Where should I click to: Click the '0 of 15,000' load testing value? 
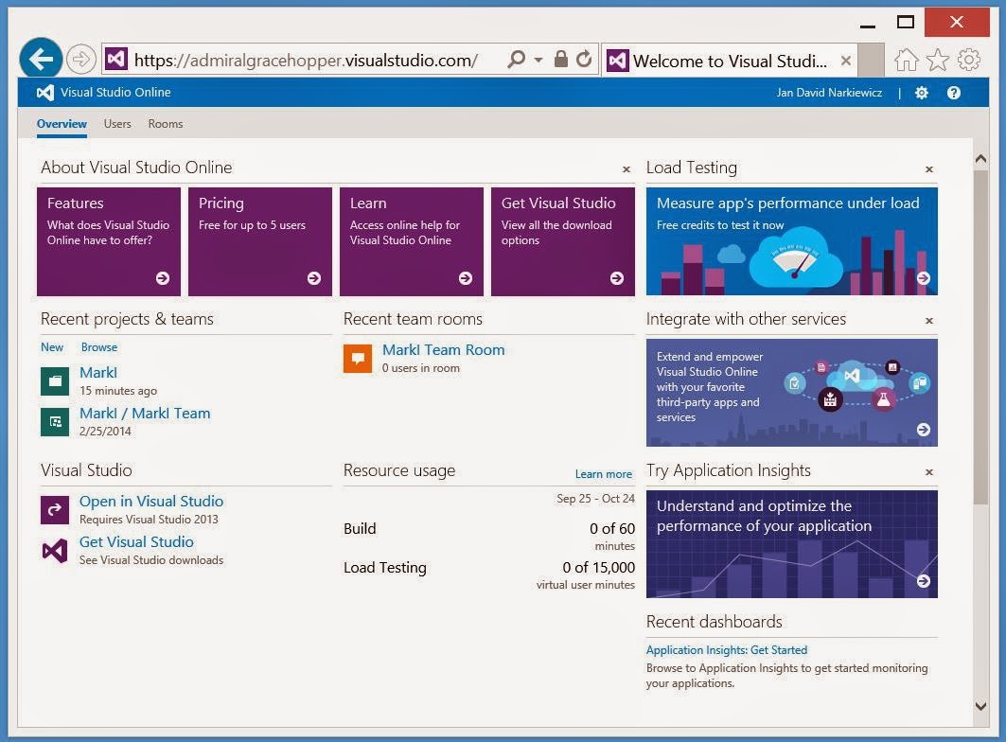(x=599, y=568)
